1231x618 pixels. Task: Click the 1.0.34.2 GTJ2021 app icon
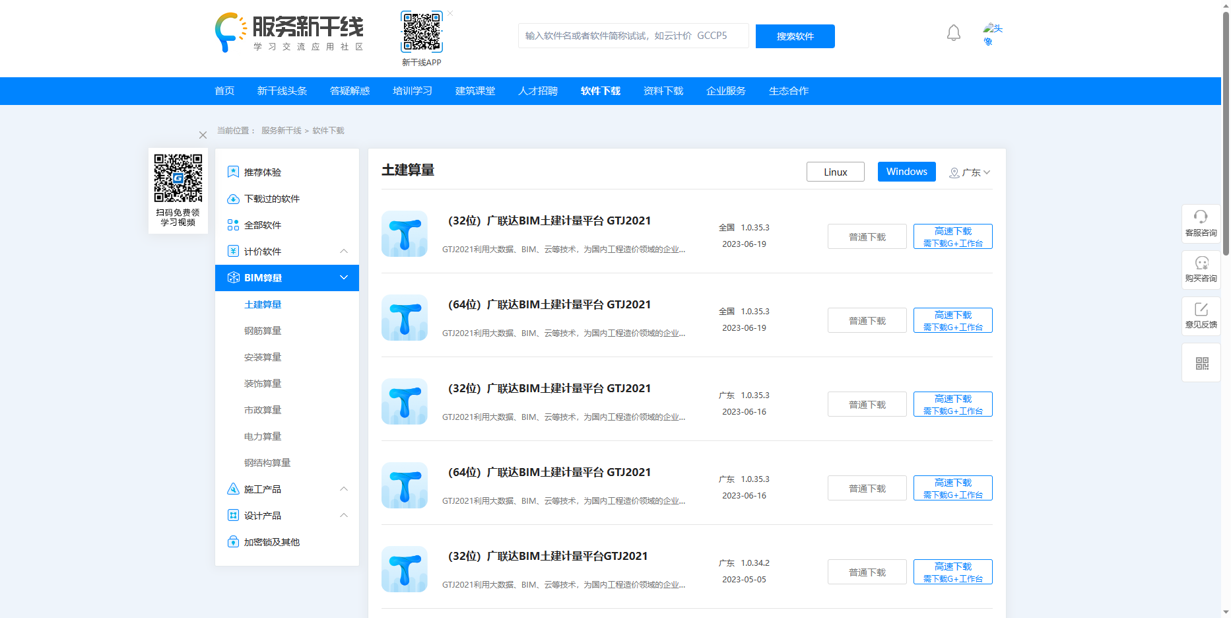pyautogui.click(x=405, y=569)
